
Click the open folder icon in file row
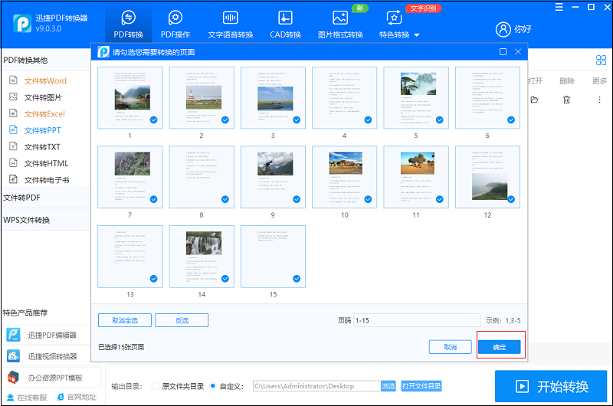pyautogui.click(x=534, y=100)
